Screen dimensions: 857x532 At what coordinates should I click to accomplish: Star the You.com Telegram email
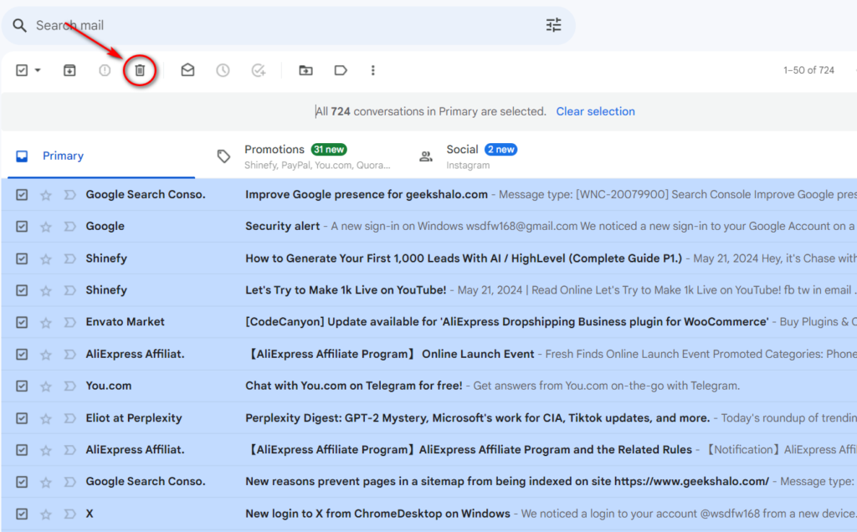(x=46, y=386)
